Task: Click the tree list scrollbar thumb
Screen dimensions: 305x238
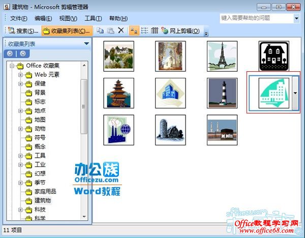Action: [x=84, y=106]
